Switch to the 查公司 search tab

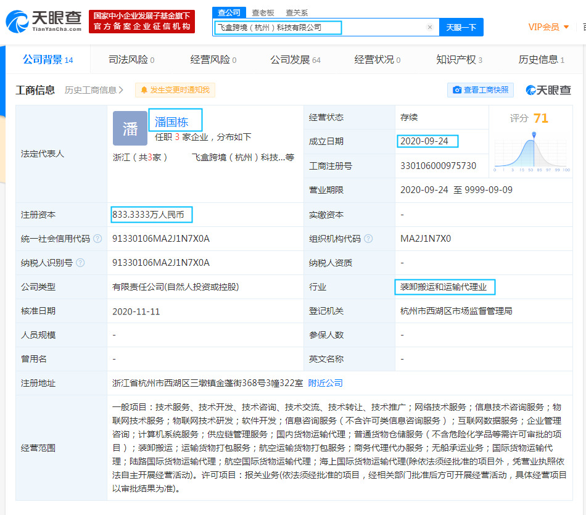(229, 13)
